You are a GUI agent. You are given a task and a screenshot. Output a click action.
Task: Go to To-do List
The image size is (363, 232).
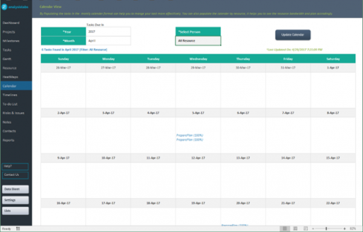[10, 104]
